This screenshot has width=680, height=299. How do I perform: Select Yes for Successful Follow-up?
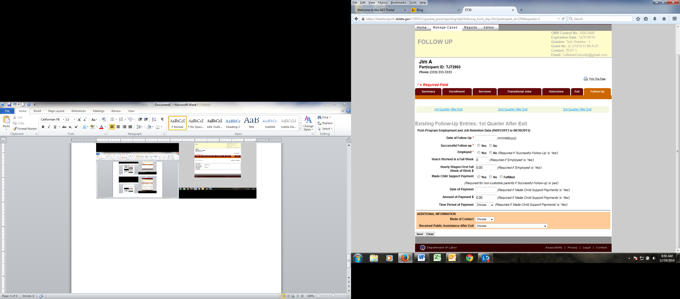(x=479, y=145)
